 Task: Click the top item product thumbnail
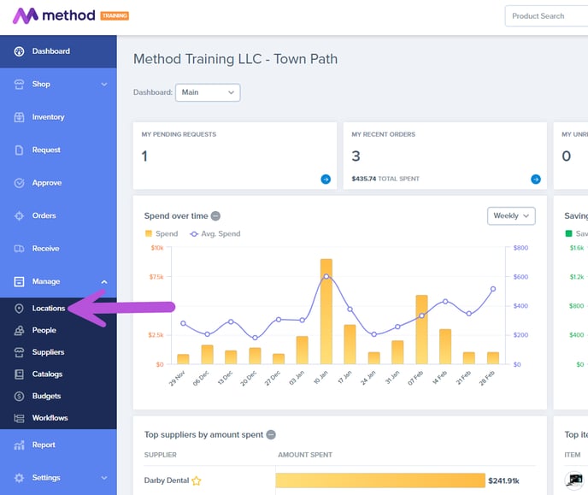click(x=575, y=480)
